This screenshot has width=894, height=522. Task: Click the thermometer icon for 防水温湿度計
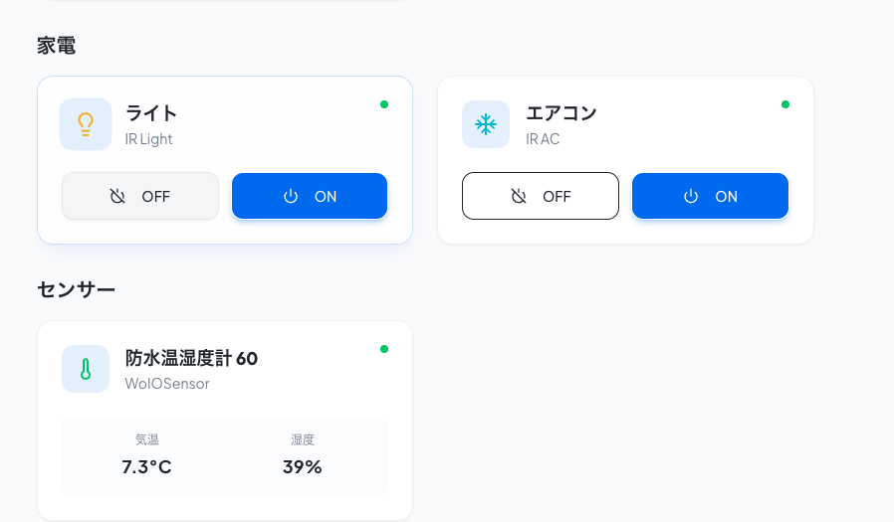(x=86, y=369)
